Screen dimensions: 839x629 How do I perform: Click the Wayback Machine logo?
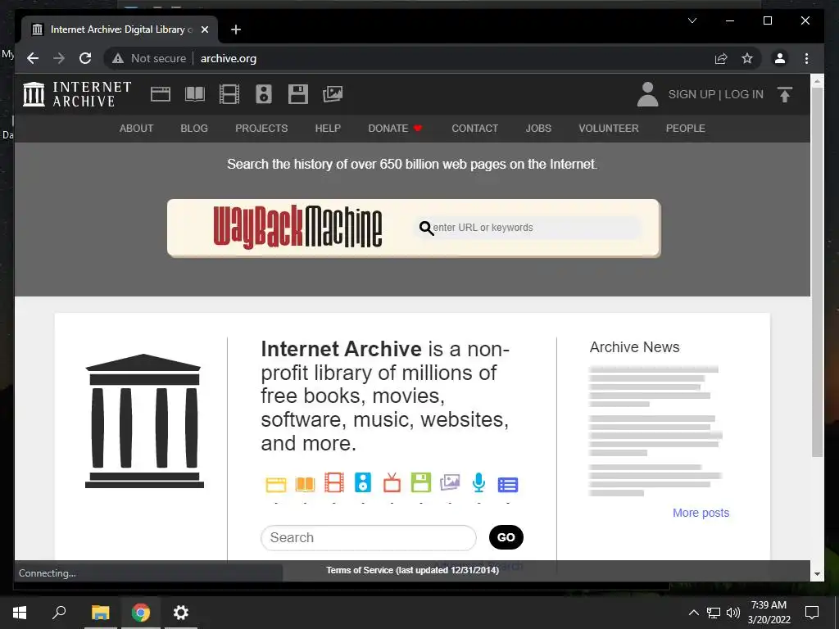point(297,228)
